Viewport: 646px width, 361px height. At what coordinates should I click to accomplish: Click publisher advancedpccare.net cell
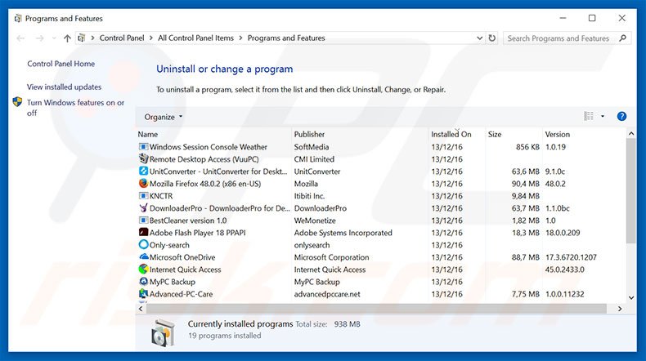click(x=327, y=294)
